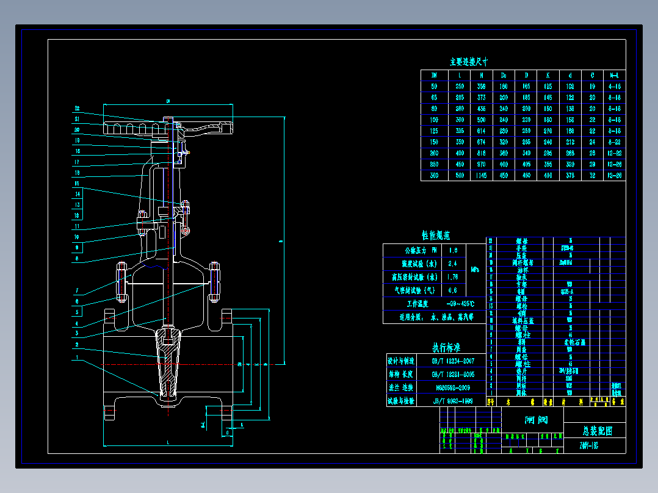Click the shell test value 2.4
Image resolution: width=658 pixels, height=493 pixels.
[452, 264]
